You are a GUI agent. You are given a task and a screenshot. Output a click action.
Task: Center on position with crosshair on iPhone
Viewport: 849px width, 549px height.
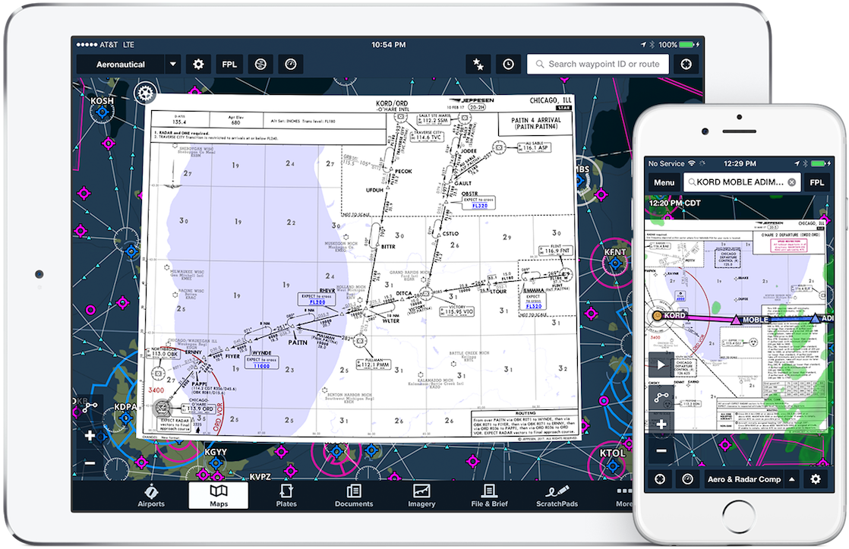click(x=660, y=479)
